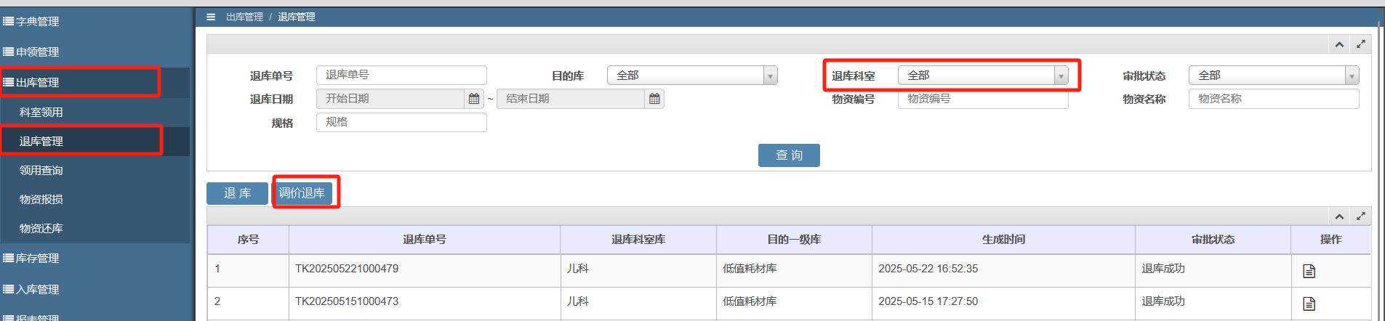Viewport: 1385px width, 321px height.
Task: Expand 库存管理 sidebar menu
Action: 95,259
